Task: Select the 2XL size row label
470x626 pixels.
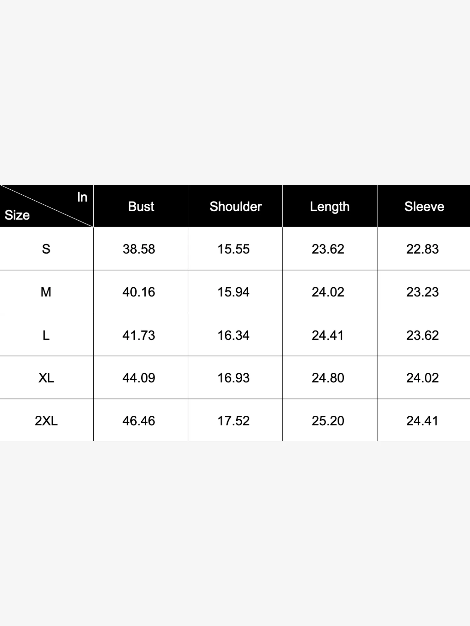Action: (46, 421)
